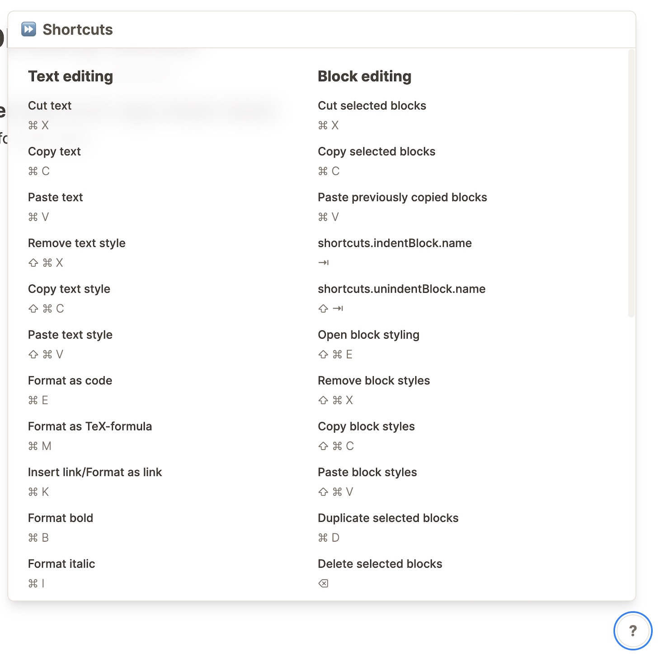Click ⇧ ⌘ C under Copy text style

(46, 309)
